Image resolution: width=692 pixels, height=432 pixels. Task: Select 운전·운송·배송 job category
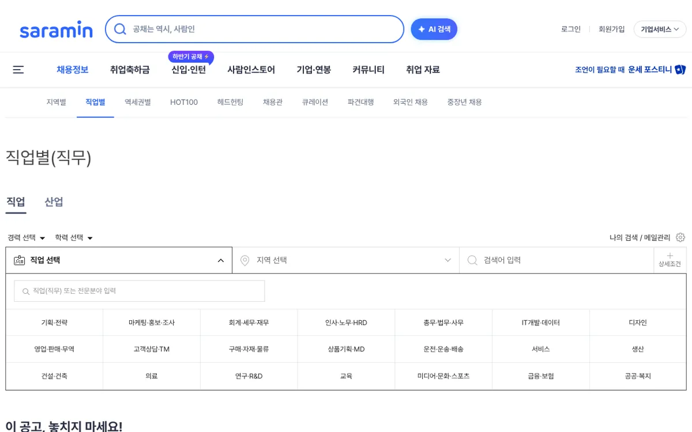(x=443, y=349)
